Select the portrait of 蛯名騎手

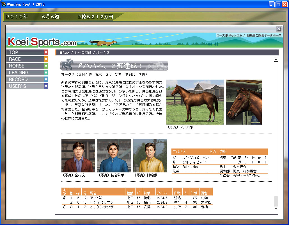114,156
